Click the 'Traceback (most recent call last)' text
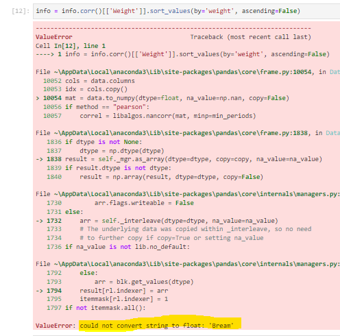 coord(251,37)
